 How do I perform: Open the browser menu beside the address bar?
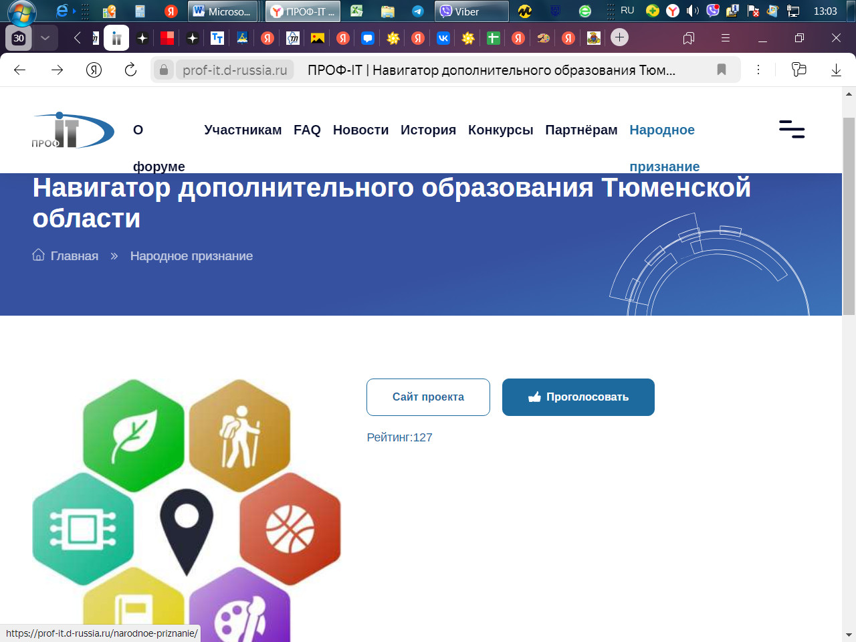pos(759,70)
